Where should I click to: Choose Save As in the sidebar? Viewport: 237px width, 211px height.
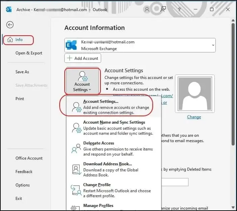[x=22, y=72]
